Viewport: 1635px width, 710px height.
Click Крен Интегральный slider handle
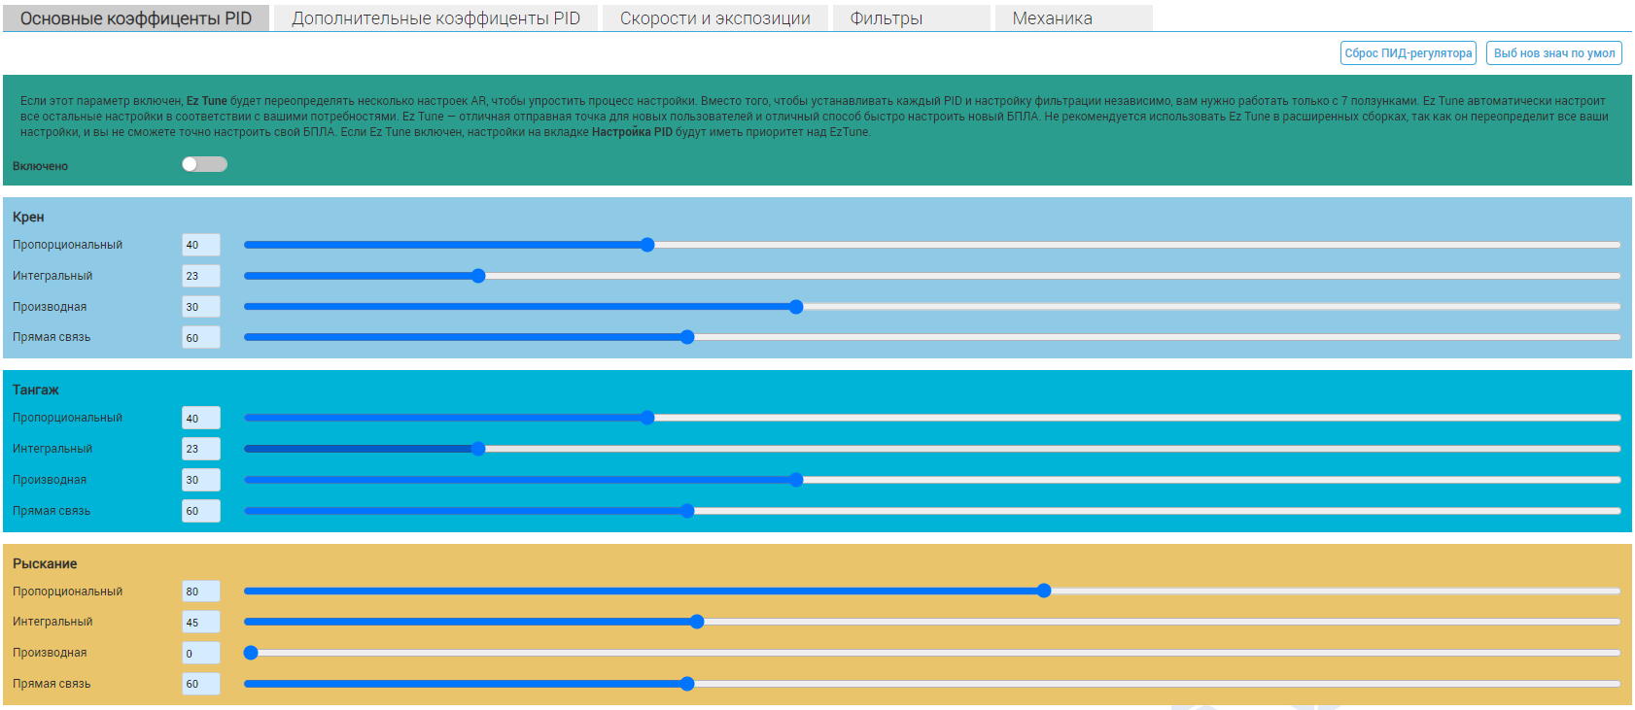[478, 276]
